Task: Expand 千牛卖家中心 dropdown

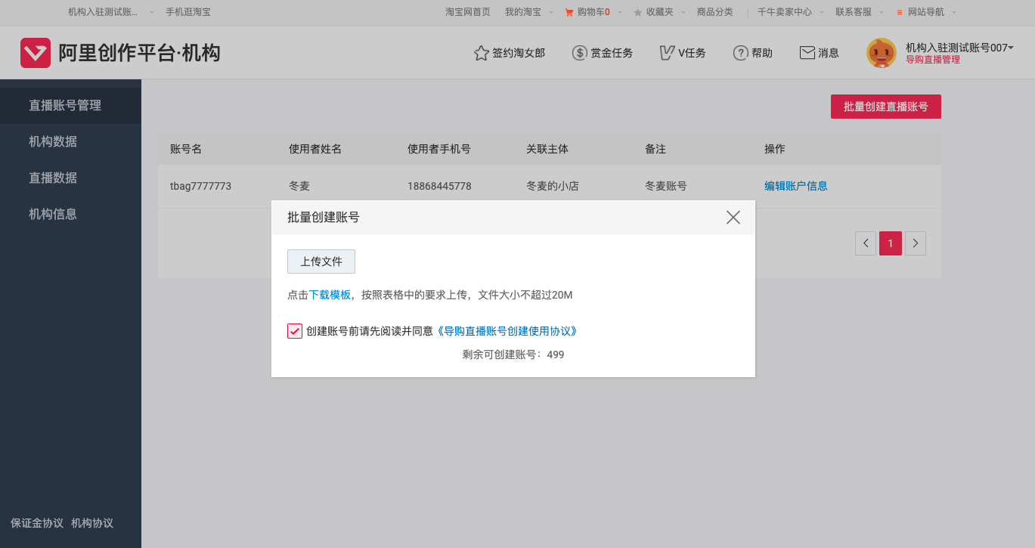Action: tap(822, 12)
